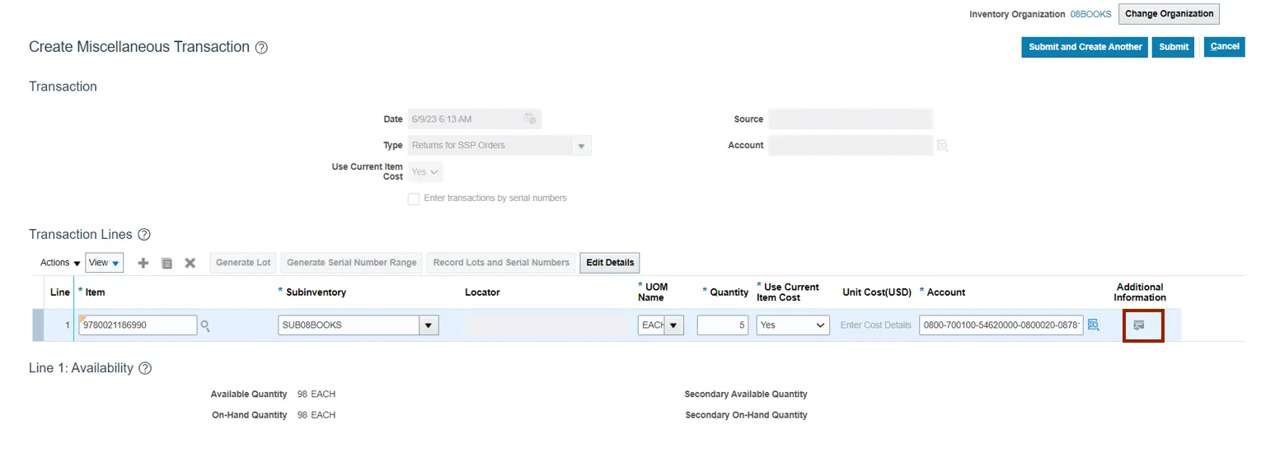Click Available Quantity value 98 EACH

tap(316, 395)
